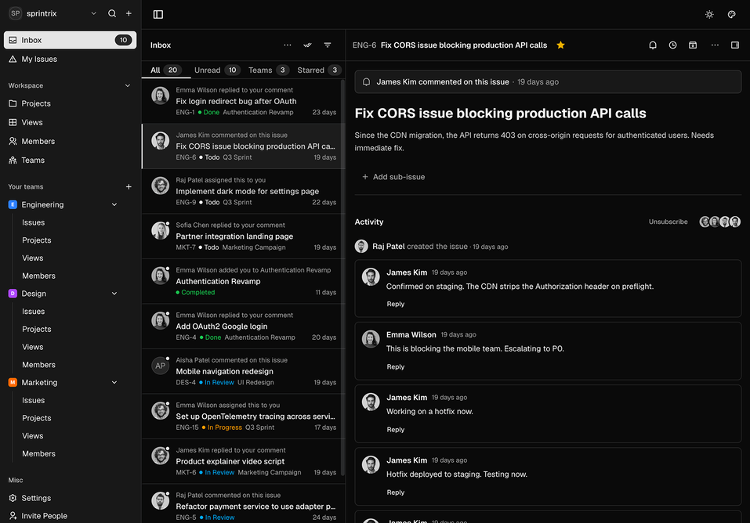Viewport: 750px width, 523px height.
Task: Mark all inbox notifications as read
Action: pyautogui.click(x=307, y=45)
